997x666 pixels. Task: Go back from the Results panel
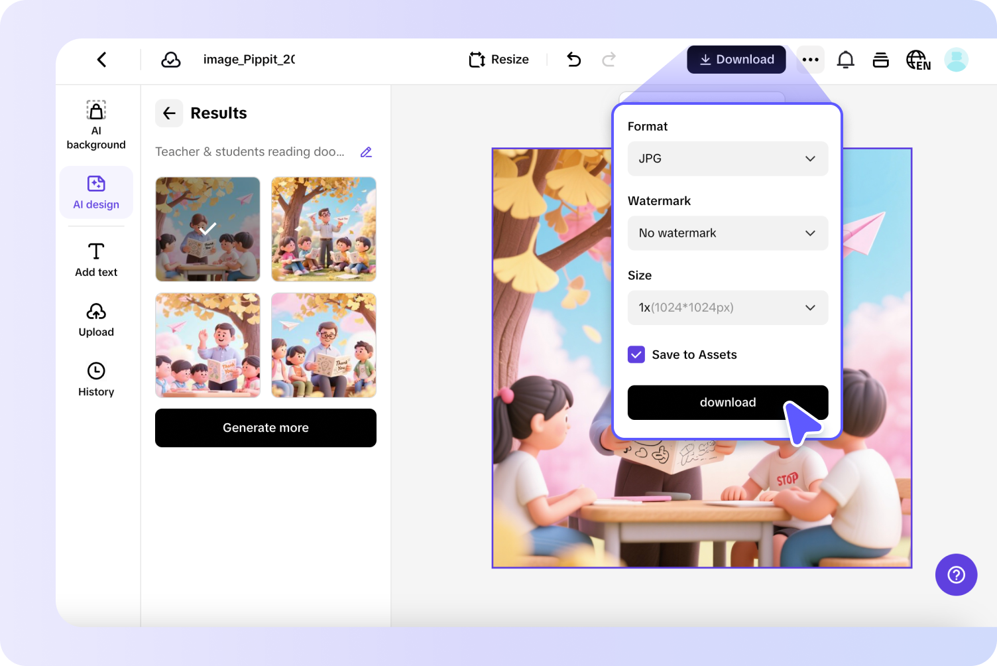tap(169, 113)
